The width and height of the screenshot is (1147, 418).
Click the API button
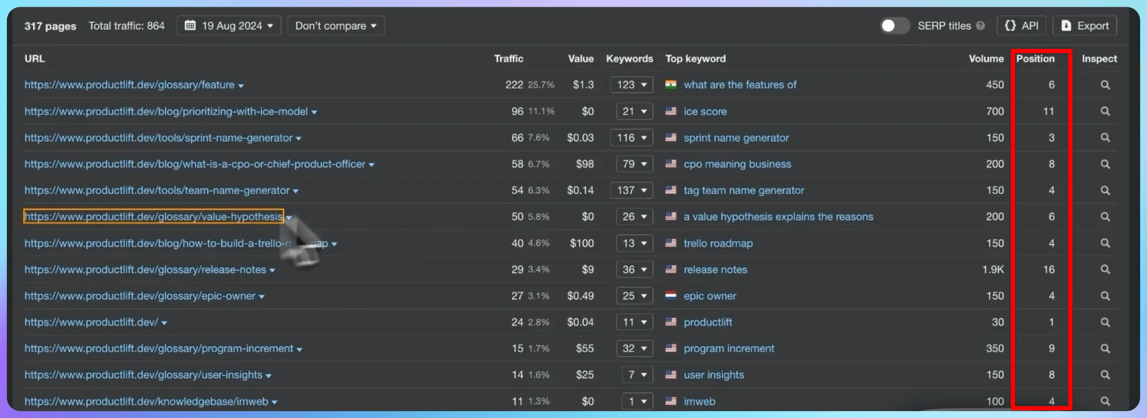click(1021, 26)
